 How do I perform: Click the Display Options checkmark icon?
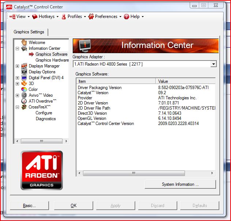24,72
